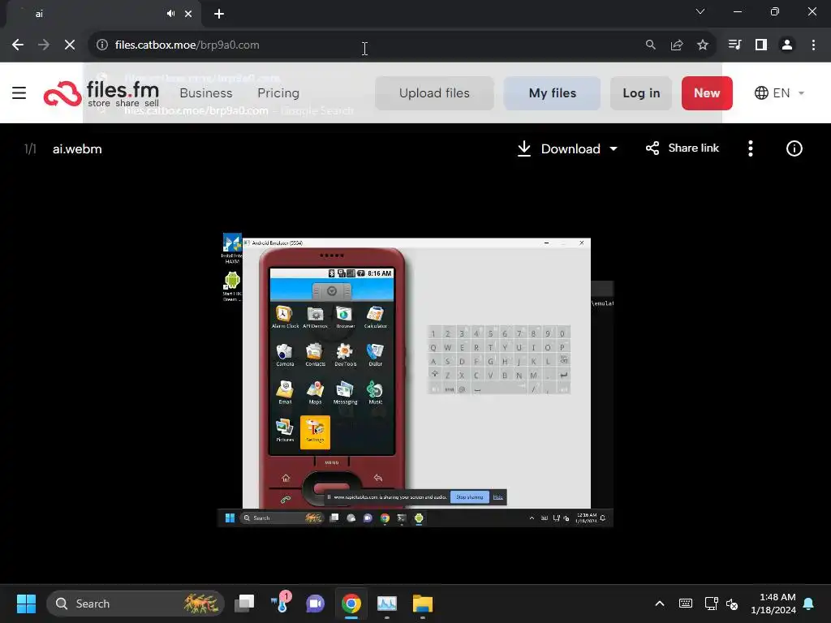
Task: Open a new browser tab
Action: (x=219, y=14)
